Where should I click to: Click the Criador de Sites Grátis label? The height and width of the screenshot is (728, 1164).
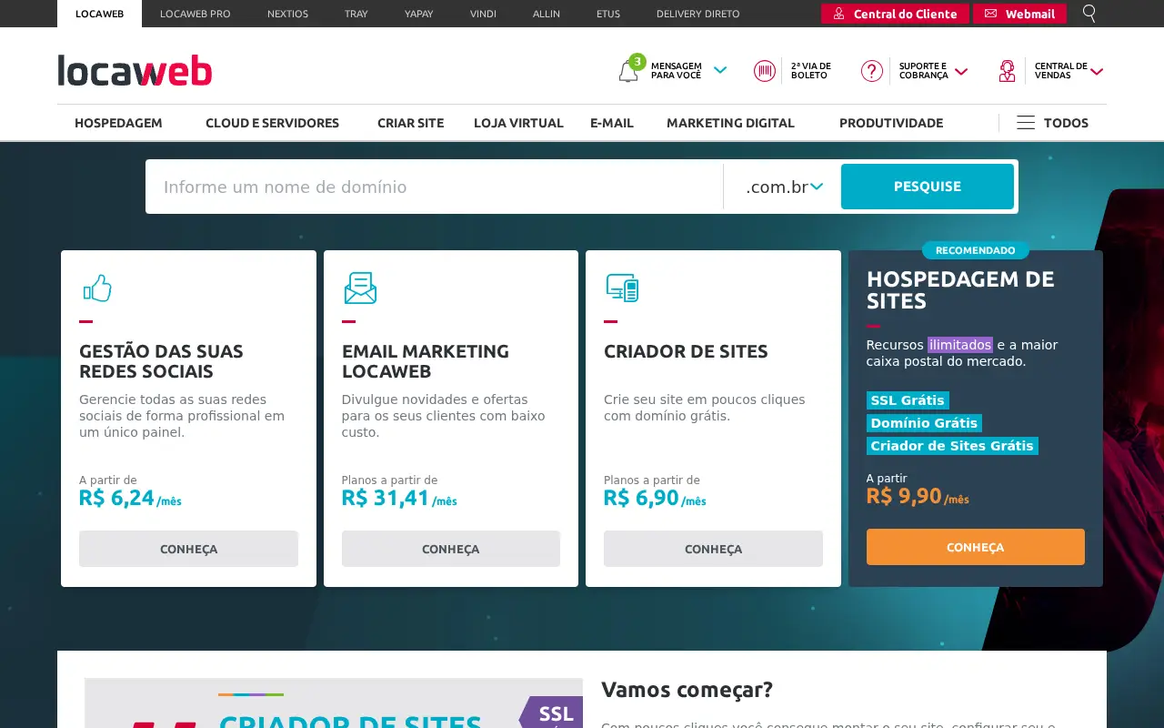point(952,446)
